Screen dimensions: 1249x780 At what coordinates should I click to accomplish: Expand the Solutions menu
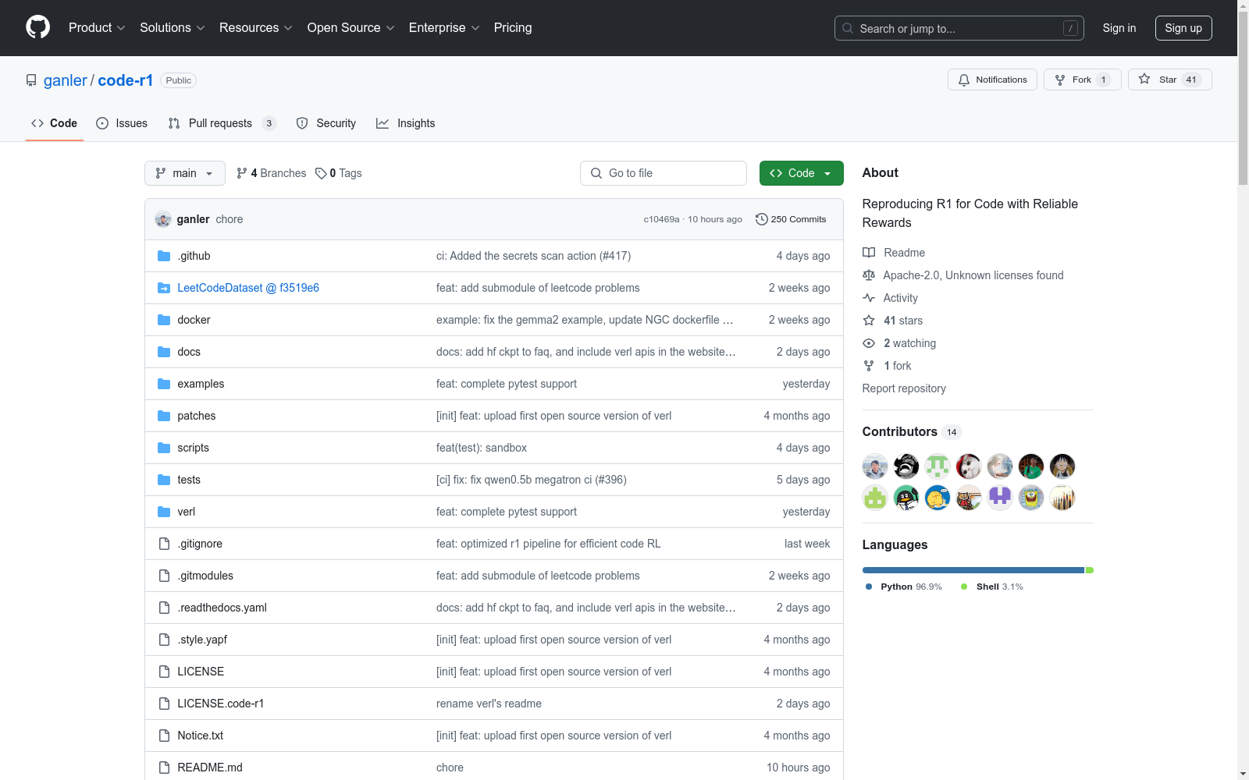tap(173, 28)
